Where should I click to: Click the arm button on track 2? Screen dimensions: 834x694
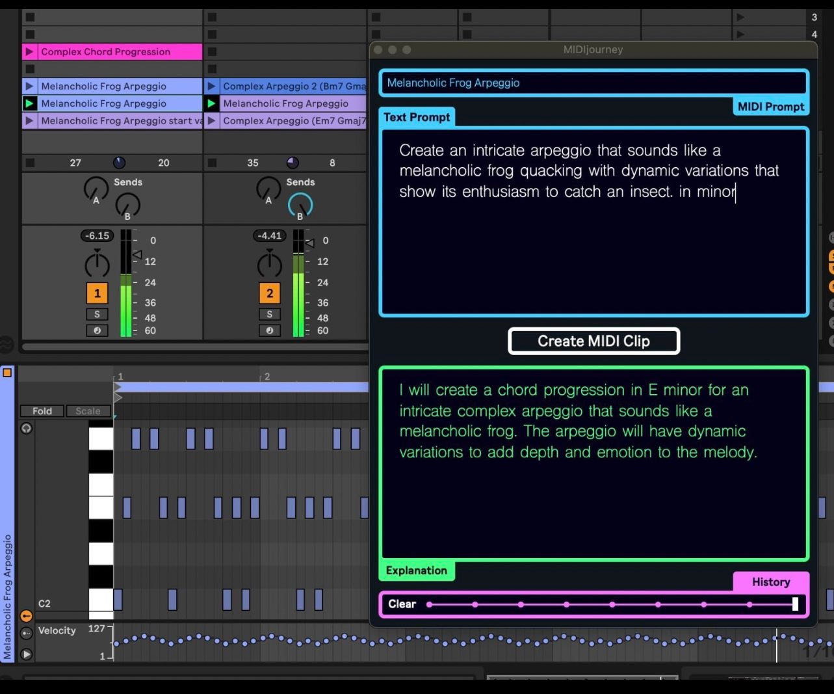click(269, 330)
